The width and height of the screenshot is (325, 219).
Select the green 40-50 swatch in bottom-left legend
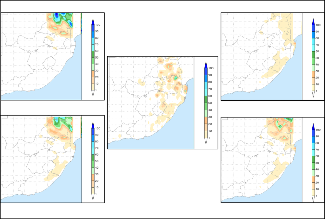coord(93,165)
